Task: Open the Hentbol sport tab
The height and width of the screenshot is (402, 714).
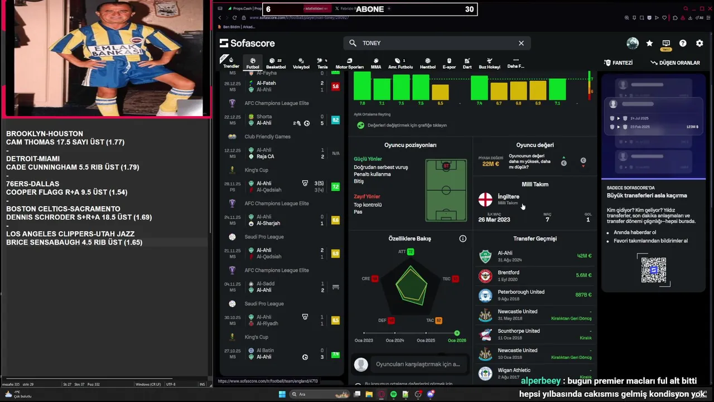Action: tap(428, 63)
